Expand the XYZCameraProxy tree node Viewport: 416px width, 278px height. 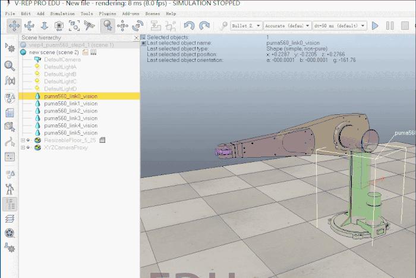(23, 148)
